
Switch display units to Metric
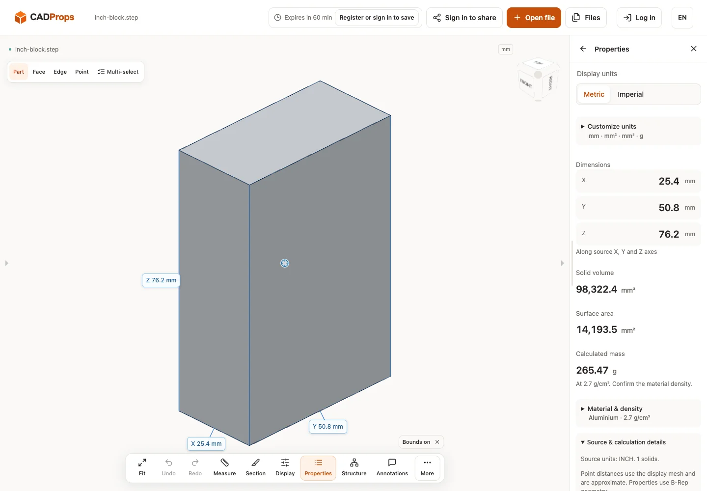point(594,94)
